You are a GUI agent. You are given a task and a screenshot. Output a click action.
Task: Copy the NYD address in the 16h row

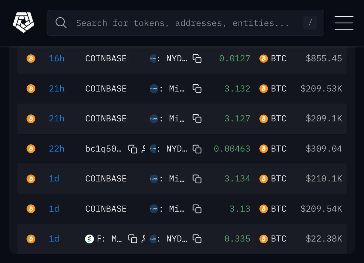[197, 58]
